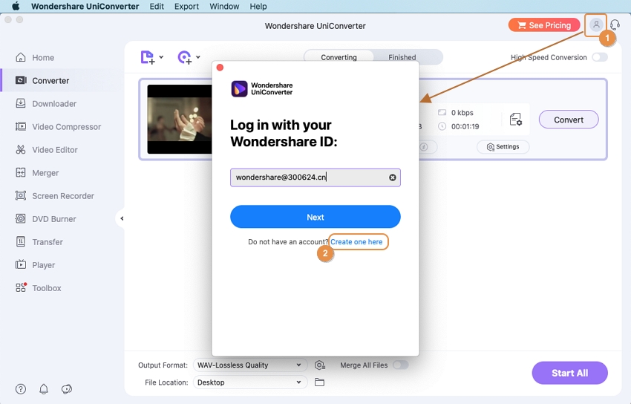
Task: Open the notifications bell icon
Action: (x=44, y=389)
